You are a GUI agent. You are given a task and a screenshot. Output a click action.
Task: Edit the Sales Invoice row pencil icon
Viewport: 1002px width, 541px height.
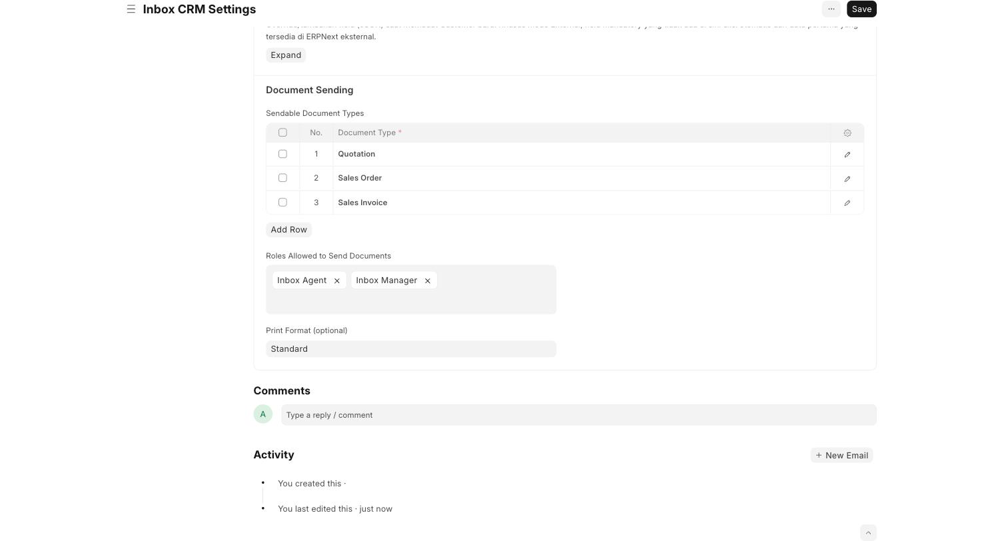coord(847,203)
